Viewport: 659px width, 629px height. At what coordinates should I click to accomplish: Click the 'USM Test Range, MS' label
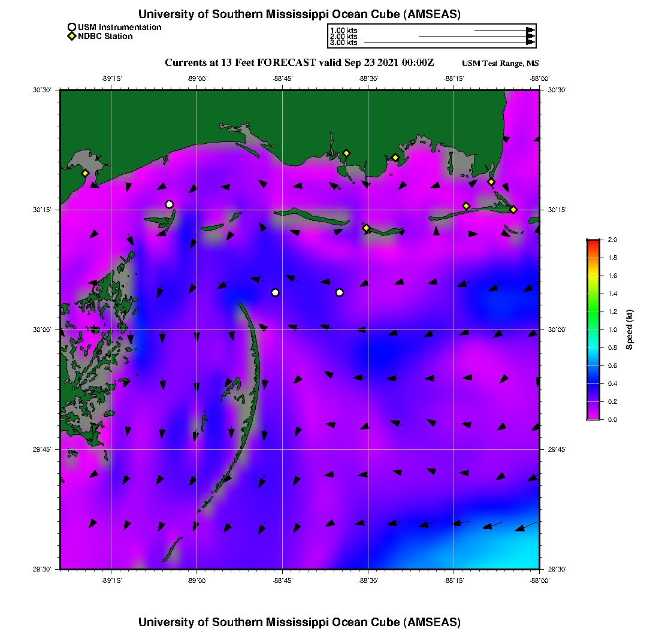pyautogui.click(x=500, y=63)
